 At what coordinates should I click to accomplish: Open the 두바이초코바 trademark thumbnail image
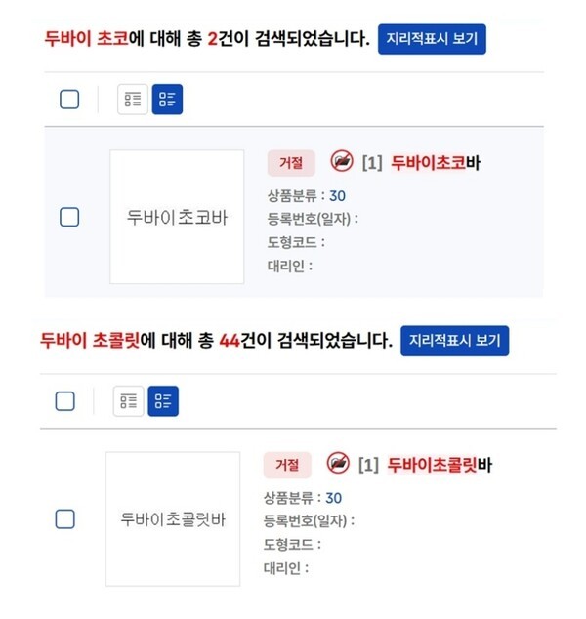tap(177, 217)
